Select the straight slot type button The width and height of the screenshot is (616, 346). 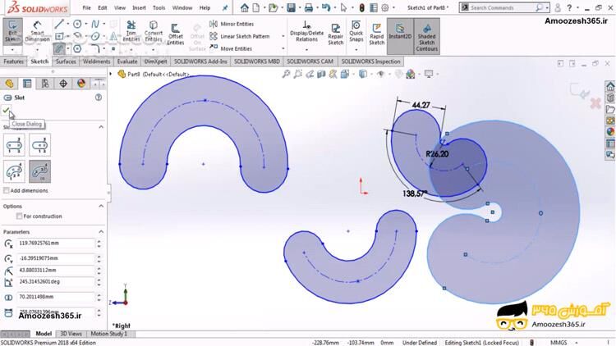pyautogui.click(x=13, y=146)
